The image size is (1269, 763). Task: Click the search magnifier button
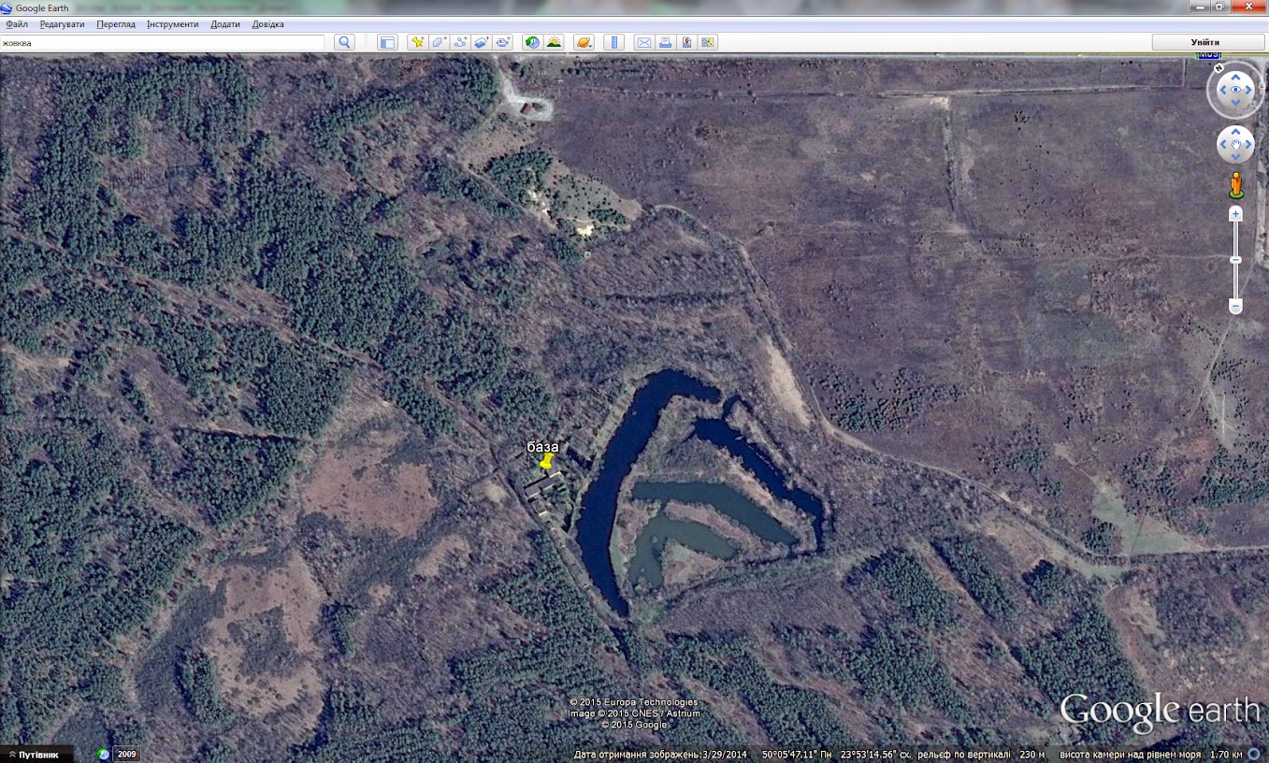pos(344,42)
